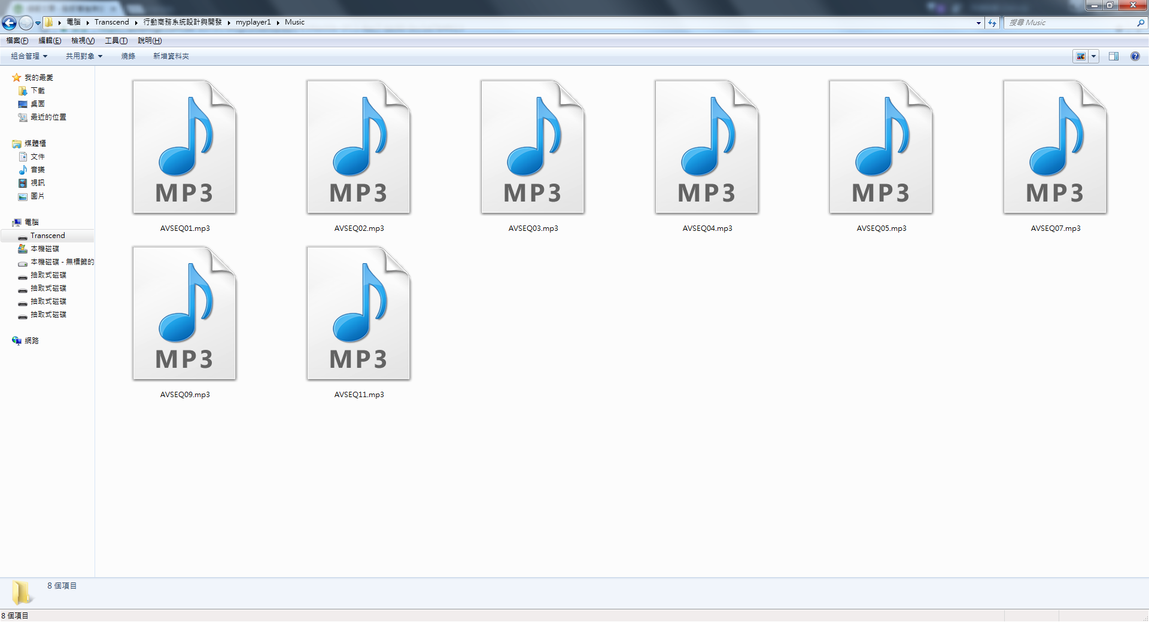This screenshot has height=622, width=1149.
Task: Toggle the preview pane button
Action: click(1113, 56)
